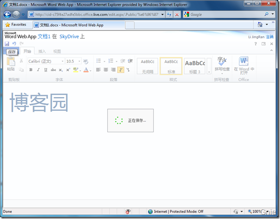280x219 pixels.
Task: Undo the last action
Action: pos(14,43)
